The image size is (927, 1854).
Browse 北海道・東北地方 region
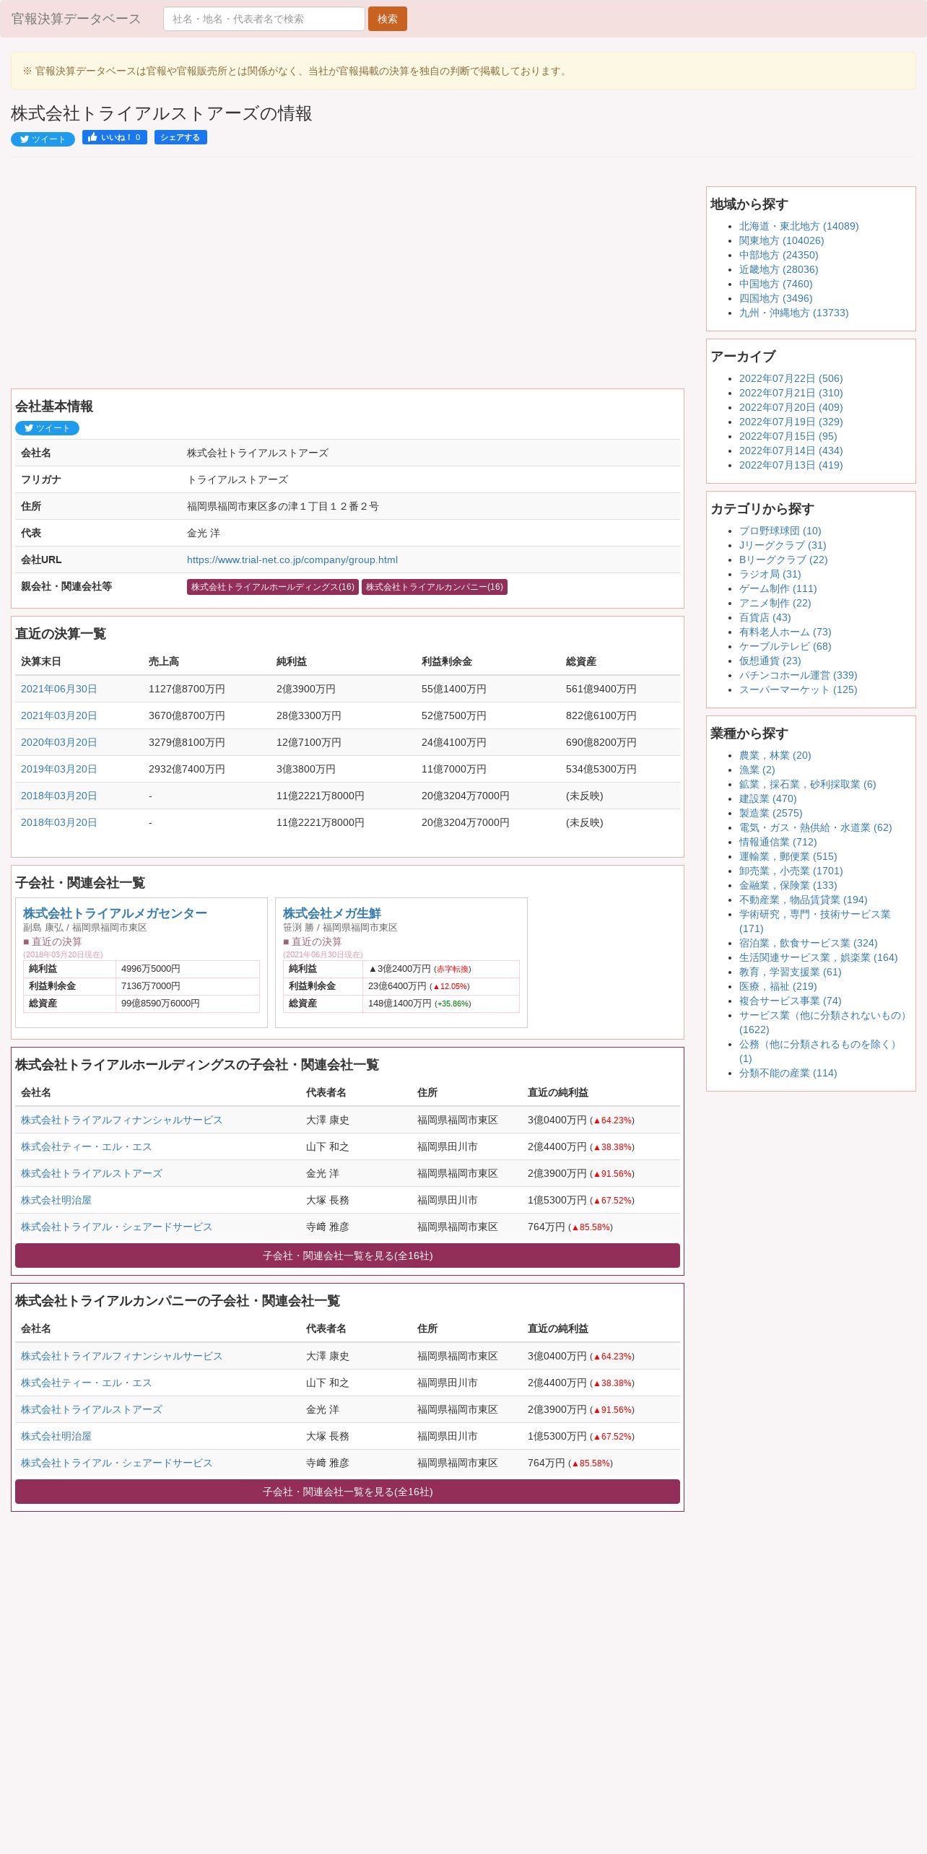tap(798, 226)
